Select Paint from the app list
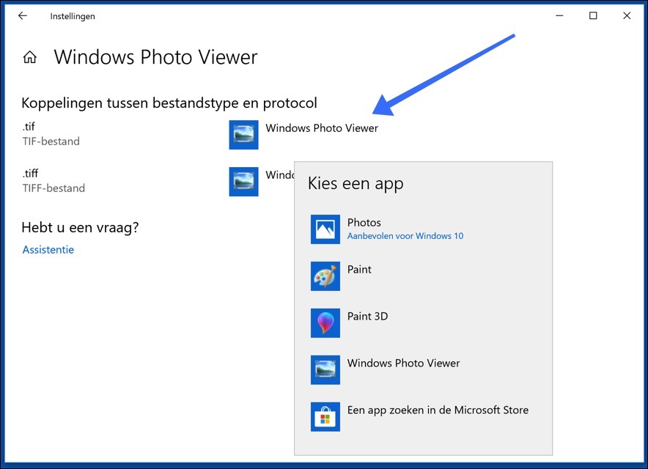The image size is (648, 469). tap(423, 276)
